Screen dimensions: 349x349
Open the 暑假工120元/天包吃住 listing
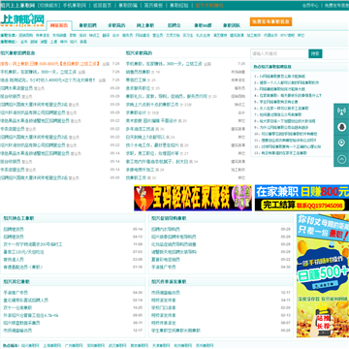(x=23, y=252)
